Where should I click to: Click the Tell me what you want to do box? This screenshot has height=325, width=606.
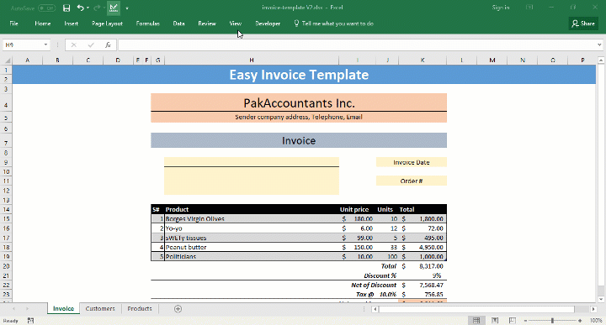coord(334,24)
